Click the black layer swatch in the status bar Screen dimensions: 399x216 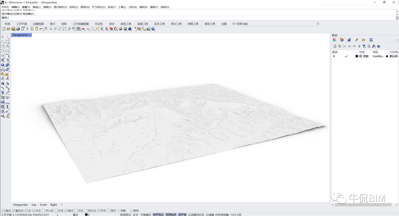(x=86, y=215)
